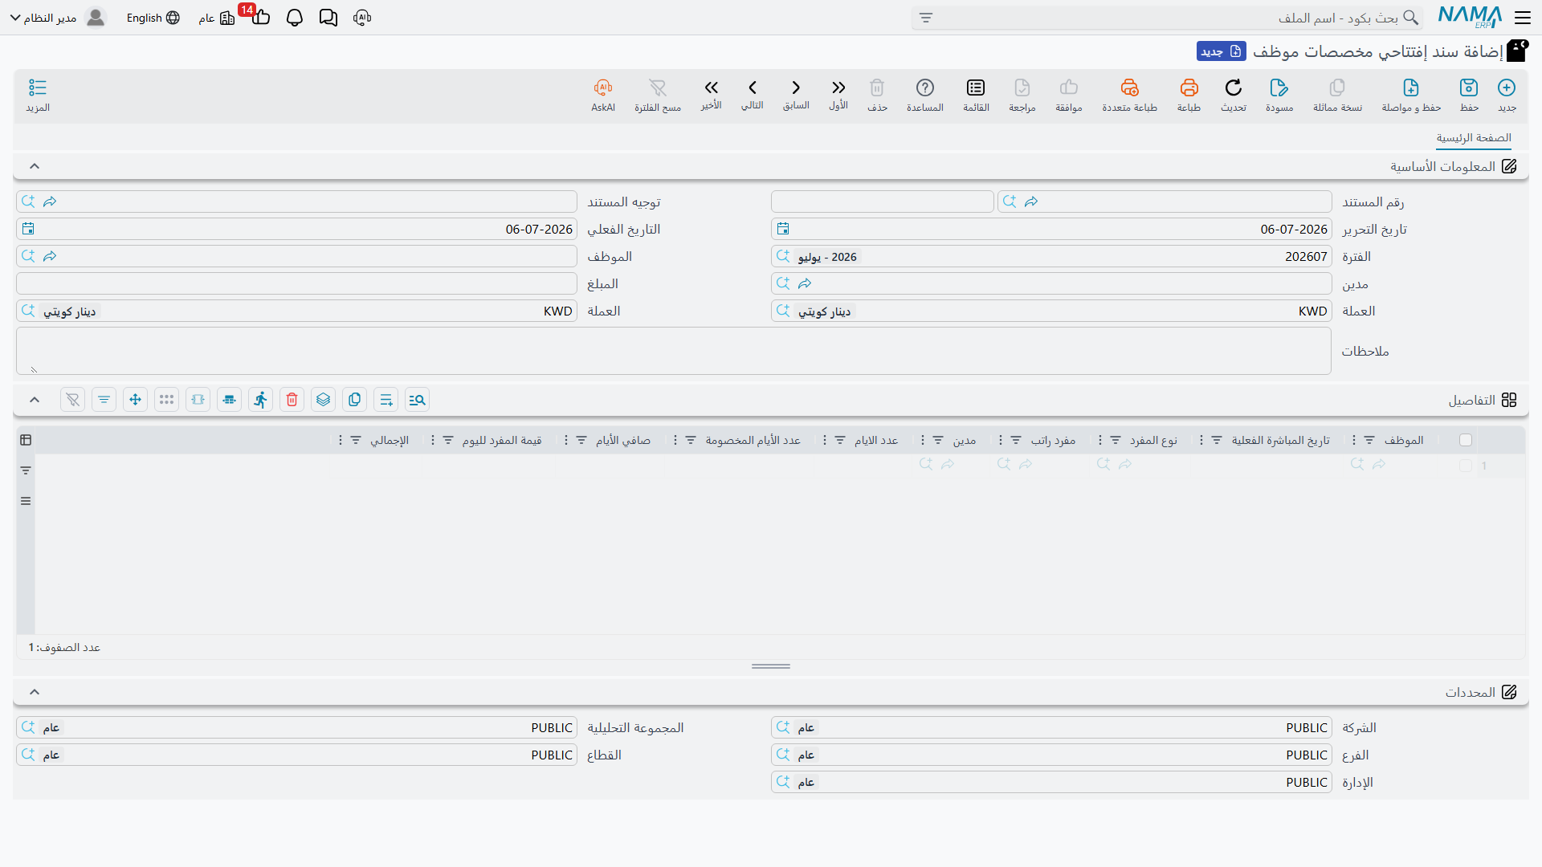1542x867 pixels.
Task: Open lookup for الفترة field
Action: [783, 256]
